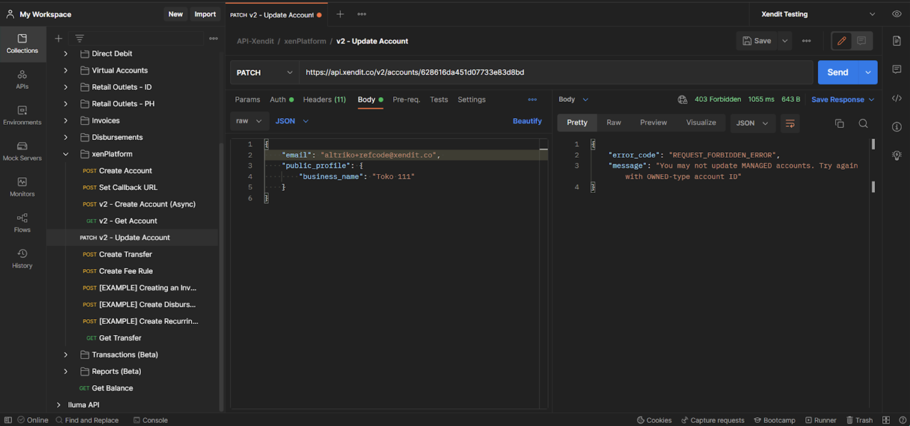Click Save Response

[838, 100]
